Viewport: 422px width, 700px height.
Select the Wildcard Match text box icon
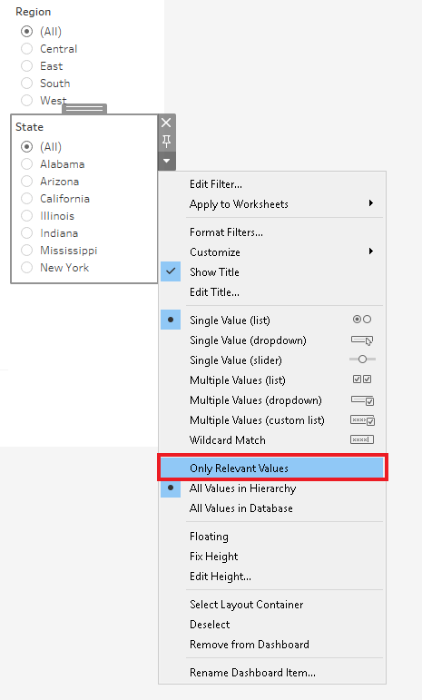coord(362,439)
